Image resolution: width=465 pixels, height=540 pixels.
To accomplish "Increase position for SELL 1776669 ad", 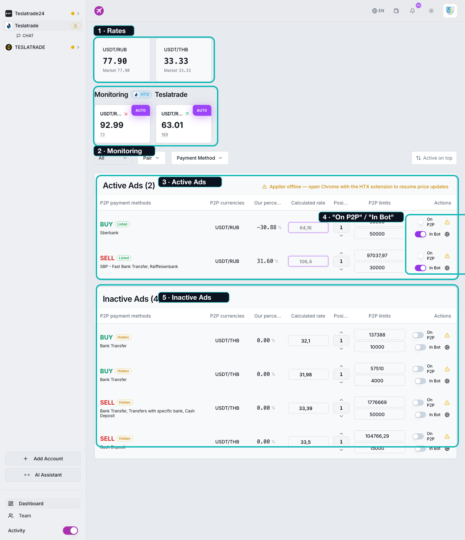I will coord(341,400).
